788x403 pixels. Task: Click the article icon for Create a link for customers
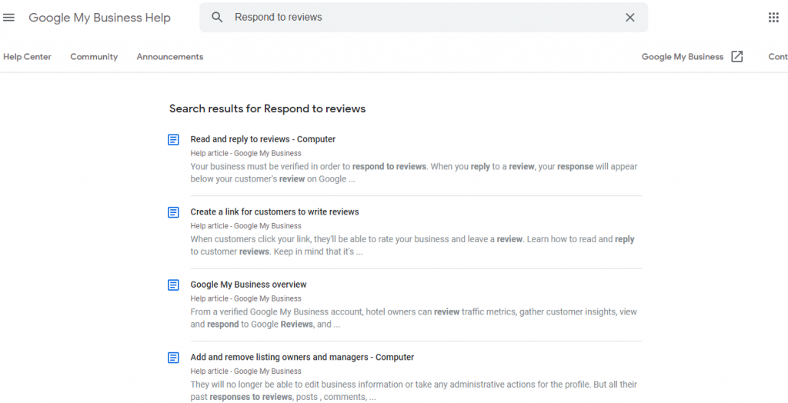173,212
